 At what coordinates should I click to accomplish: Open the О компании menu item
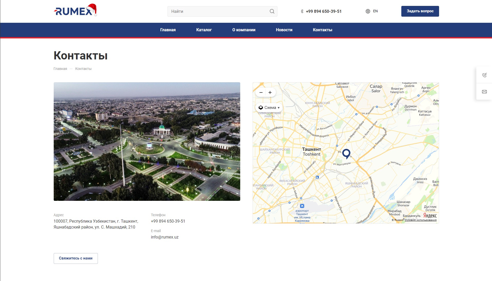[244, 30]
